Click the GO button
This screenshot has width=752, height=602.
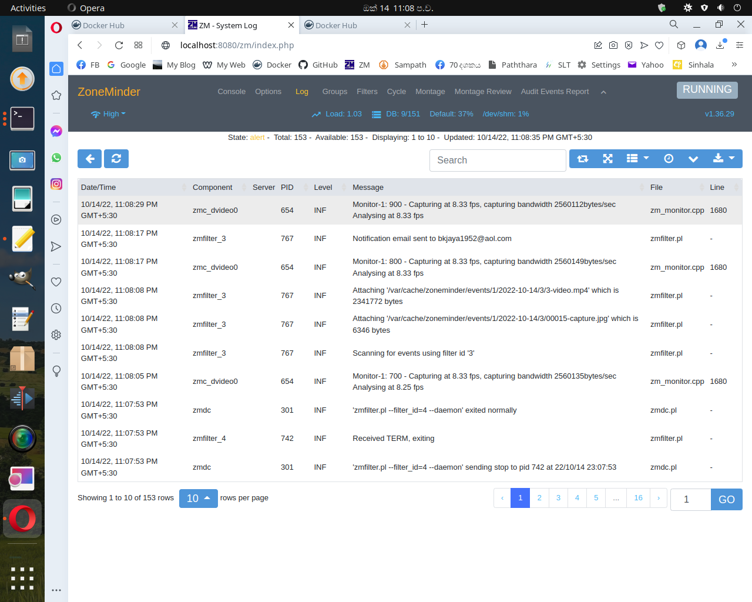point(727,500)
